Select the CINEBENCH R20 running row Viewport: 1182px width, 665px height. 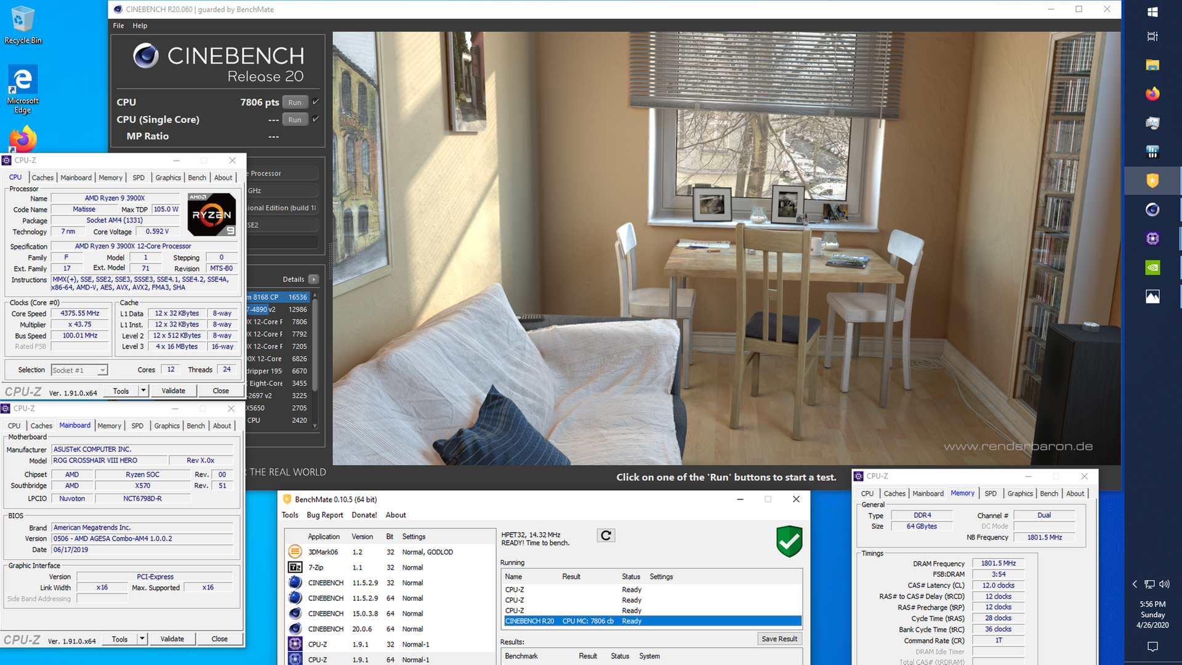(653, 621)
